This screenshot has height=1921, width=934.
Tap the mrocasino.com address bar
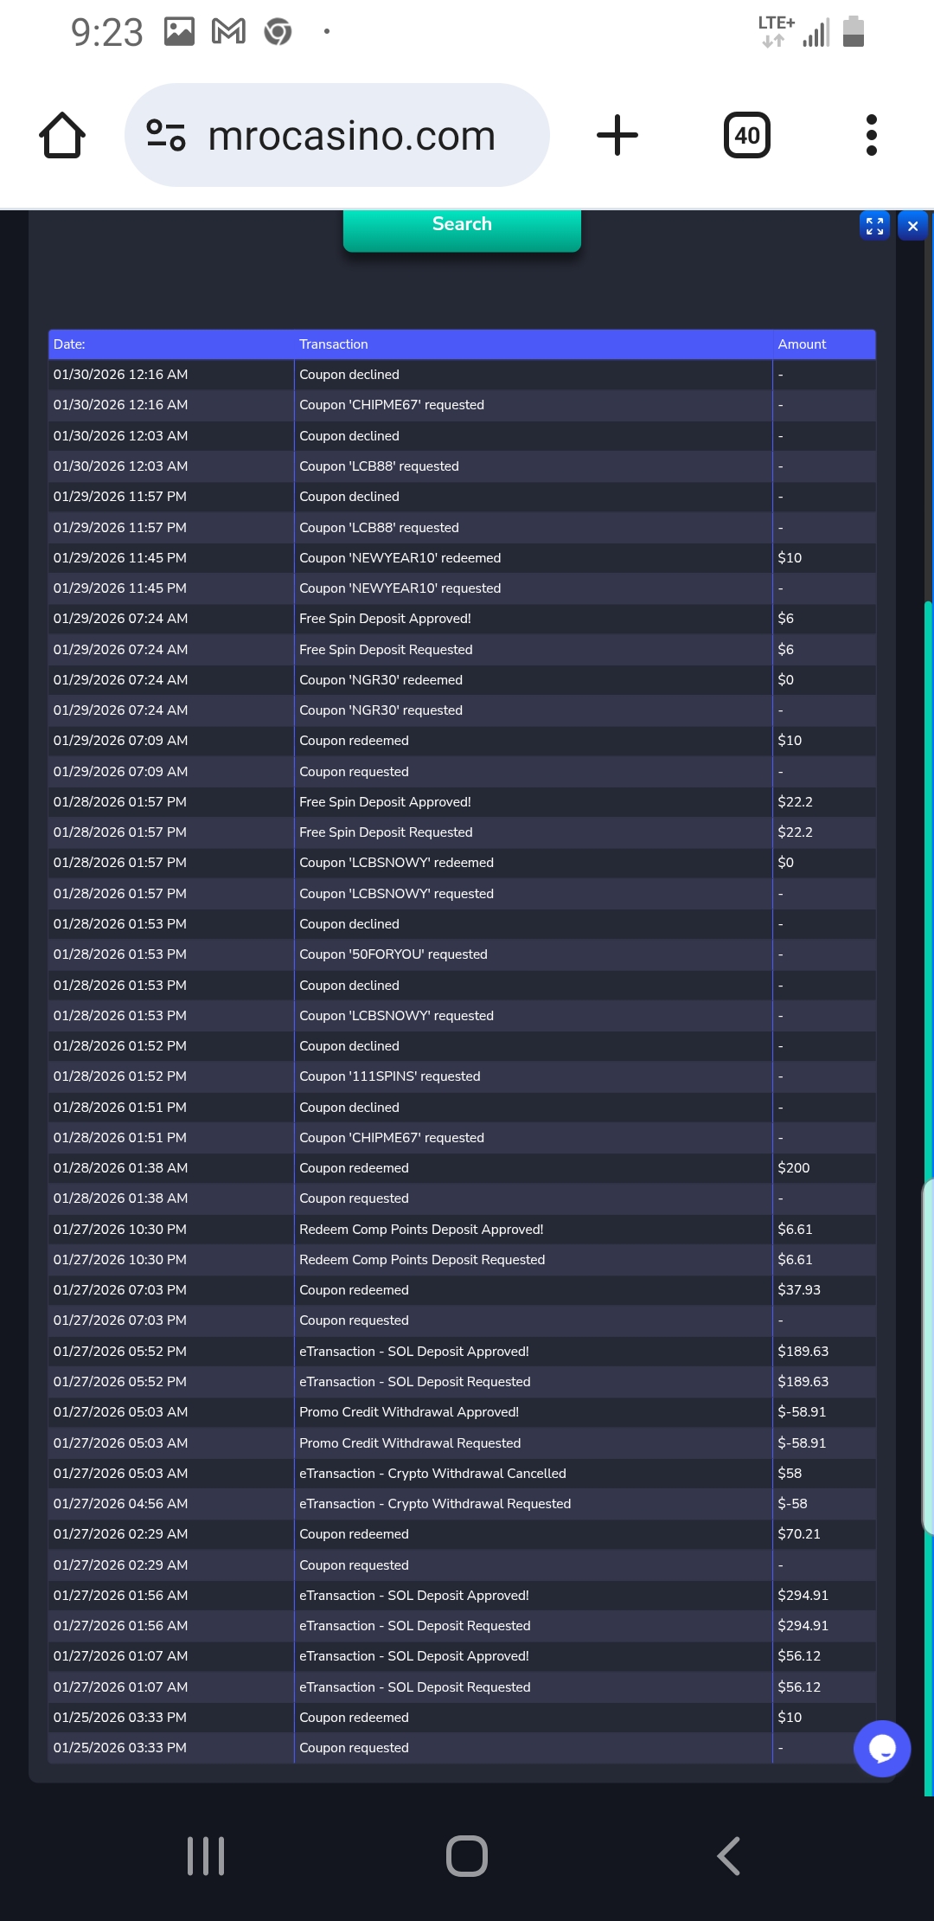[351, 136]
